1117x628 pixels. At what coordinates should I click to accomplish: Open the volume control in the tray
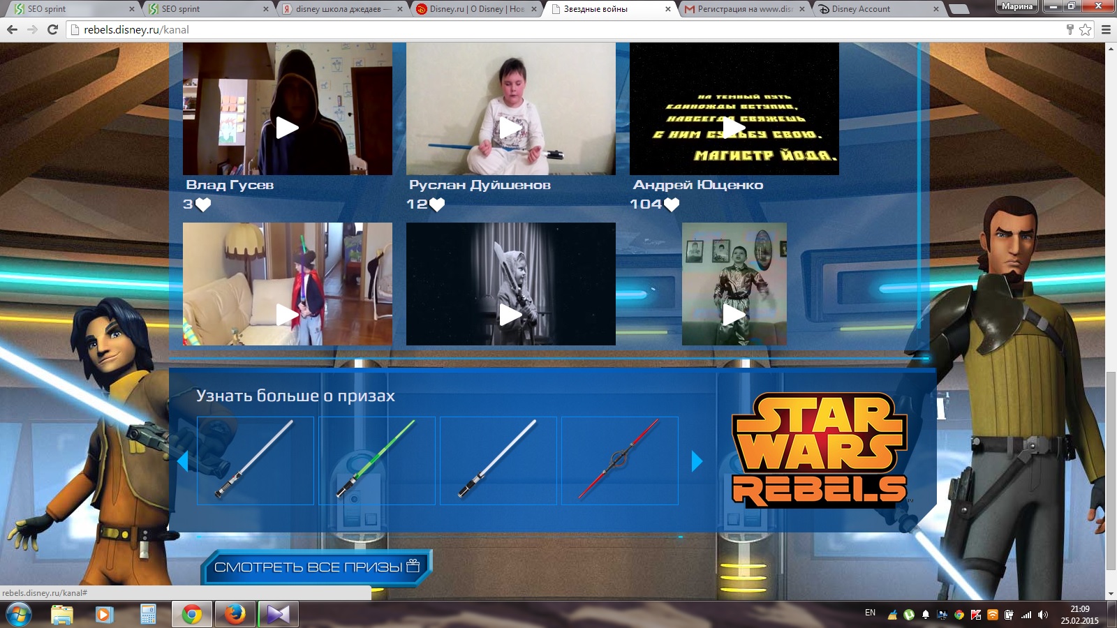pyautogui.click(x=1043, y=615)
